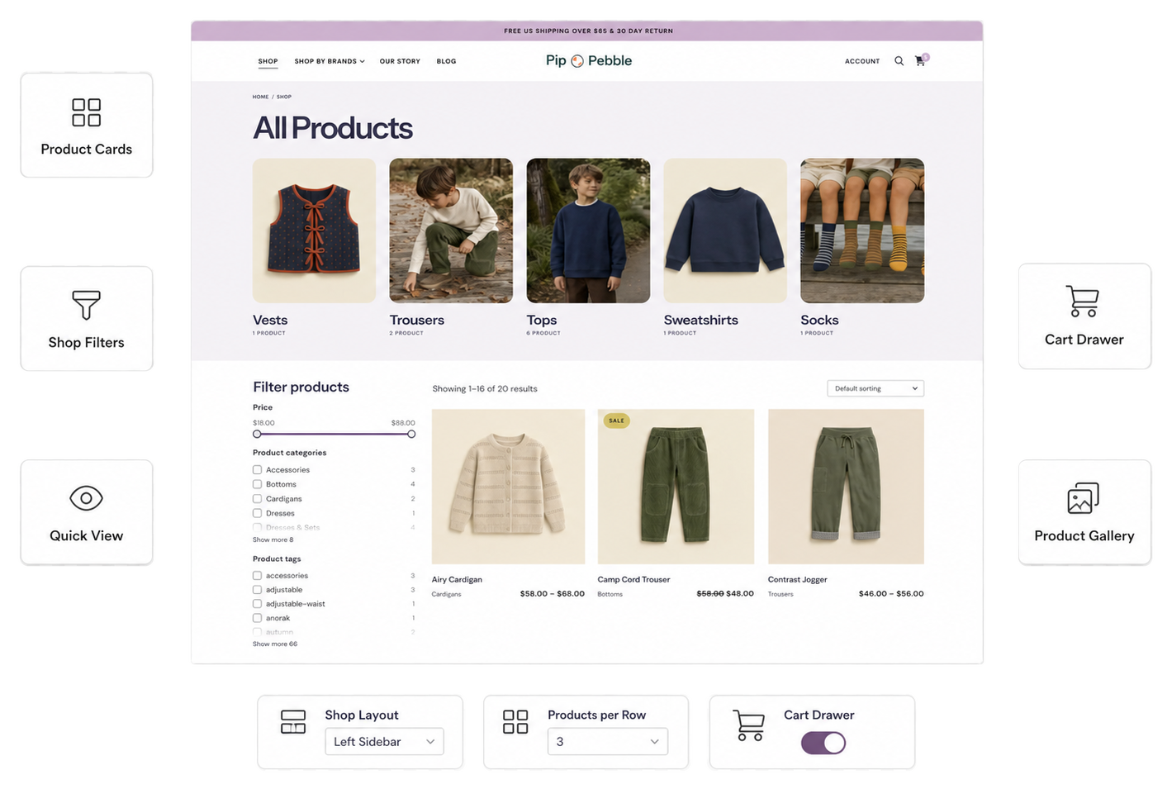This screenshot has height=789, width=1172.
Task: Click the free shipping announcement bar
Action: point(587,31)
